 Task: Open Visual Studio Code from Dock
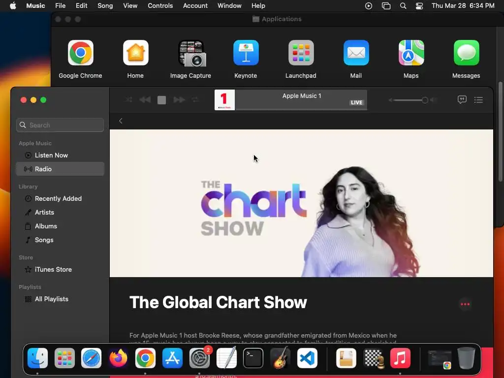coord(307,358)
